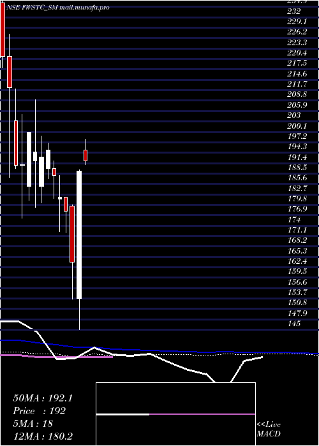This screenshot has width=319, height=446.
Task: Click the 191.4 price axis label
Action: 297,157
